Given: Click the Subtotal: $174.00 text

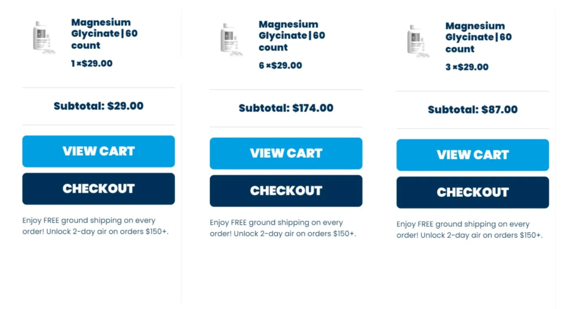Looking at the screenshot, I should (286, 108).
